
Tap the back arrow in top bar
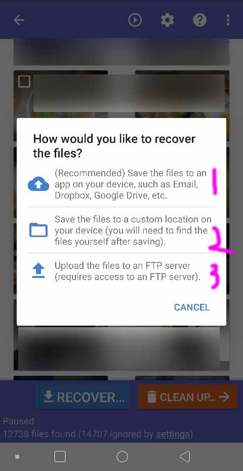click(19, 20)
